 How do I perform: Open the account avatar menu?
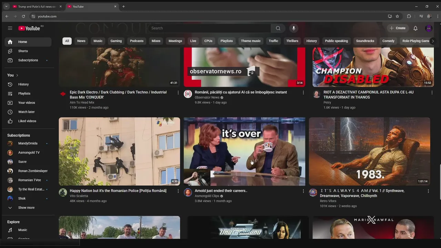click(429, 28)
